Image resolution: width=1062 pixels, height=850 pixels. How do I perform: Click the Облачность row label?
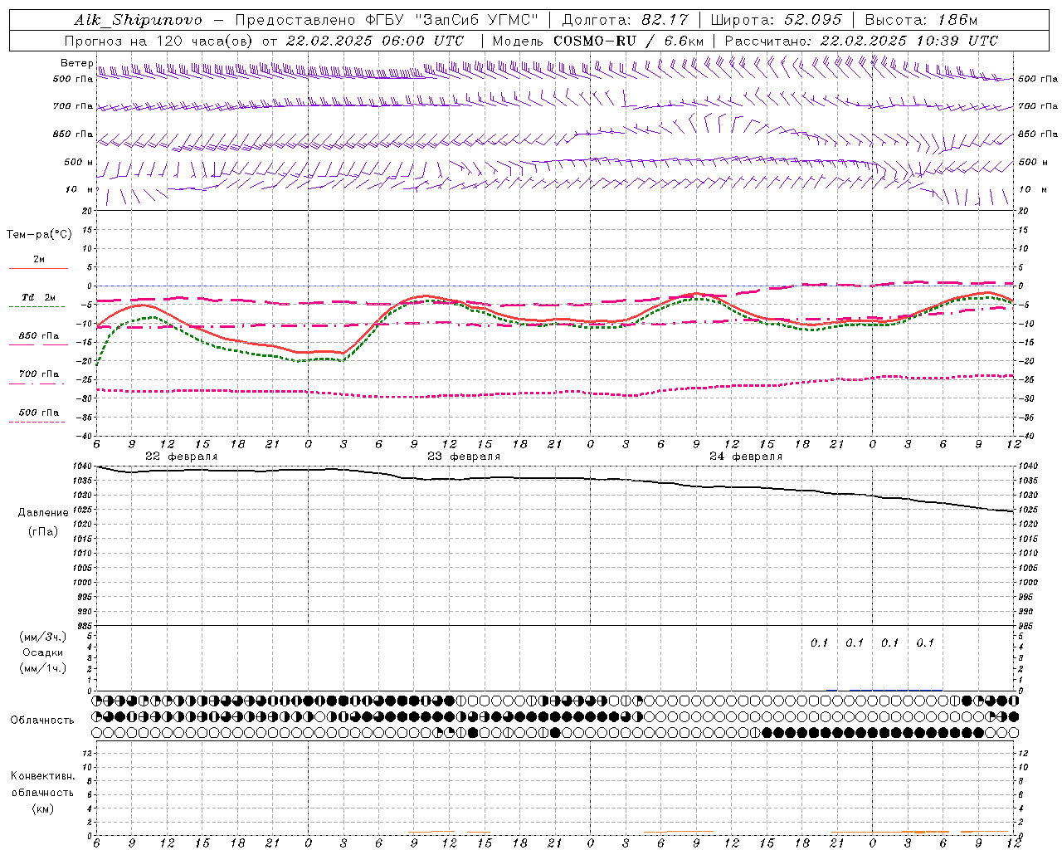(42, 720)
